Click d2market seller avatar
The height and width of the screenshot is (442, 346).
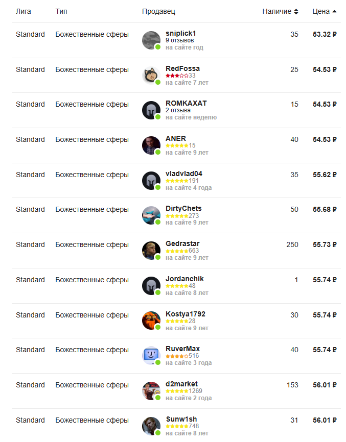pos(151,391)
